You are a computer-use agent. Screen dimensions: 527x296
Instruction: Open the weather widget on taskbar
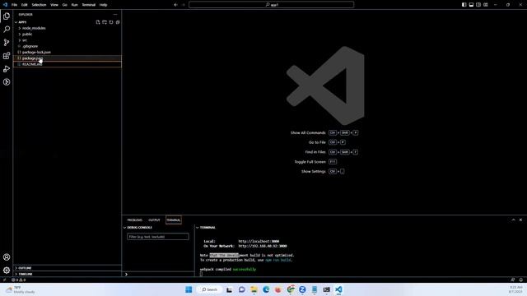21,289
